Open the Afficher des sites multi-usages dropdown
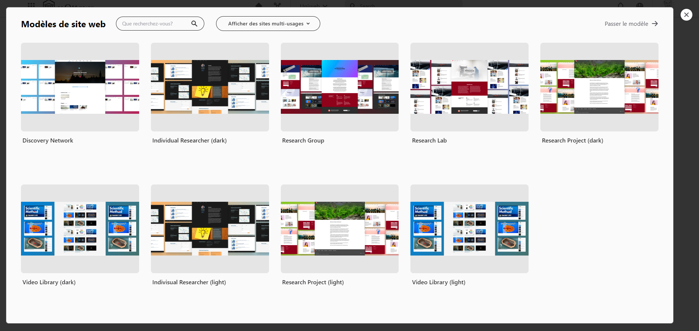This screenshot has height=331, width=699. pos(268,24)
